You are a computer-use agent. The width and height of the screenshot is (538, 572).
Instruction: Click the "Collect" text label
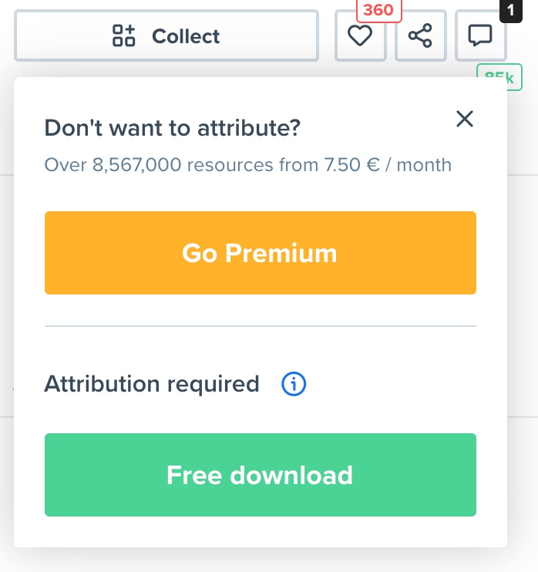point(186,36)
